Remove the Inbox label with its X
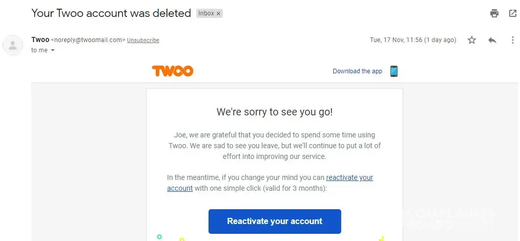Viewport: 520px width, 241px height. (x=219, y=14)
